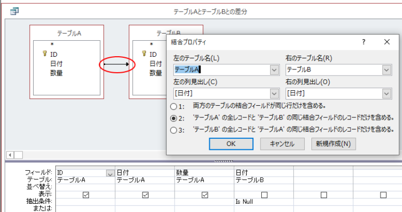Check 表示 box in first empty grid column
This screenshot has height=212, width=402.
pyautogui.click(x=324, y=195)
